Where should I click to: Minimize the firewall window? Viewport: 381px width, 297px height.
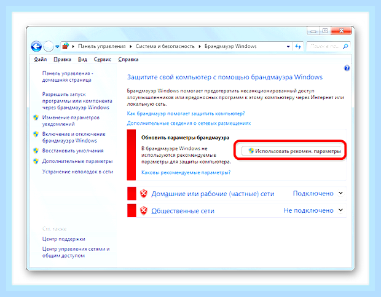pos(313,31)
